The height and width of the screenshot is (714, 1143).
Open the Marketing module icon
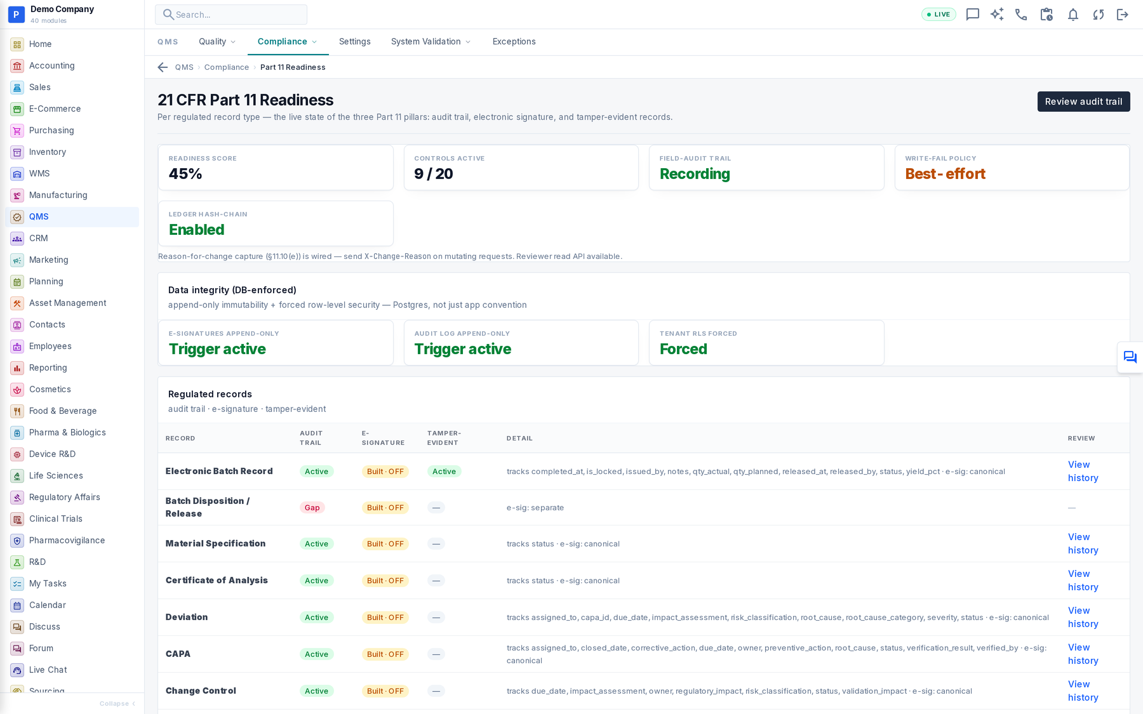pyautogui.click(x=17, y=260)
